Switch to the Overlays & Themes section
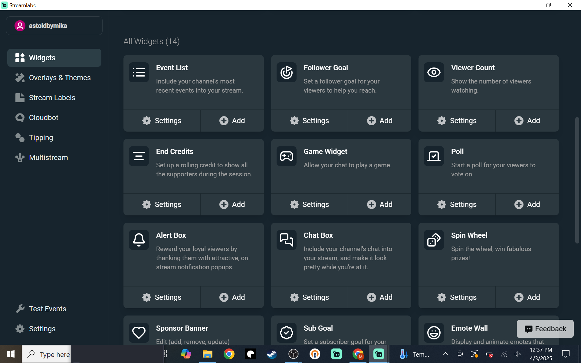The width and height of the screenshot is (581, 363). (59, 77)
